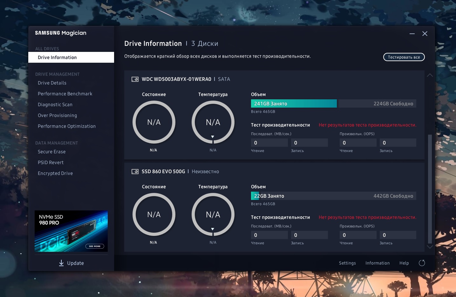Minimize the Samsung Magician window
456x297 pixels.
coord(412,34)
